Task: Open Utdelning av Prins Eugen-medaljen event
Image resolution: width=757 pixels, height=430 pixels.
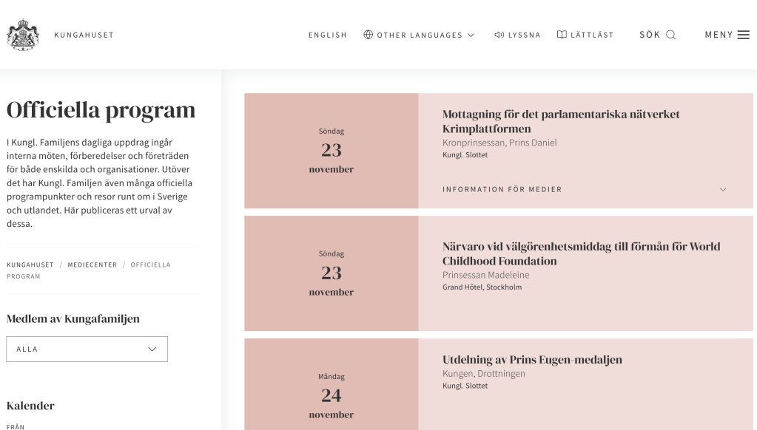Action: pos(532,360)
